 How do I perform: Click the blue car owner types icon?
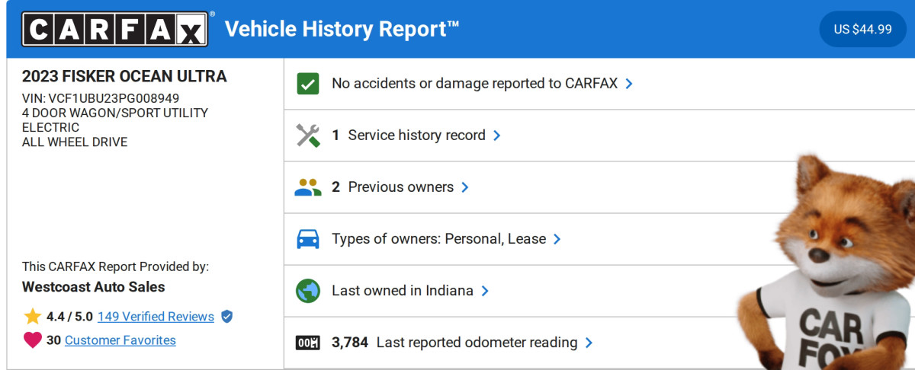(308, 239)
